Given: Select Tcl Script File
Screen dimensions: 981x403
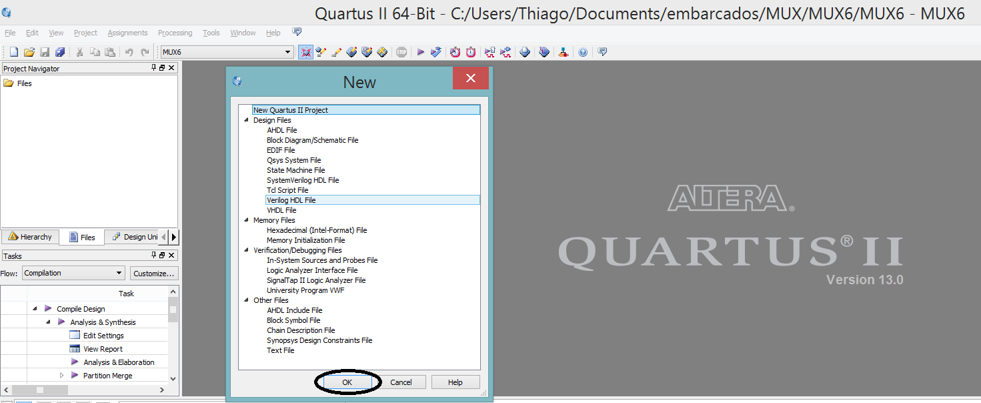Looking at the screenshot, I should click(x=287, y=190).
